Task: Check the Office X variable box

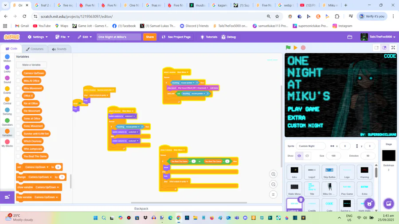Action: (x=18, y=96)
